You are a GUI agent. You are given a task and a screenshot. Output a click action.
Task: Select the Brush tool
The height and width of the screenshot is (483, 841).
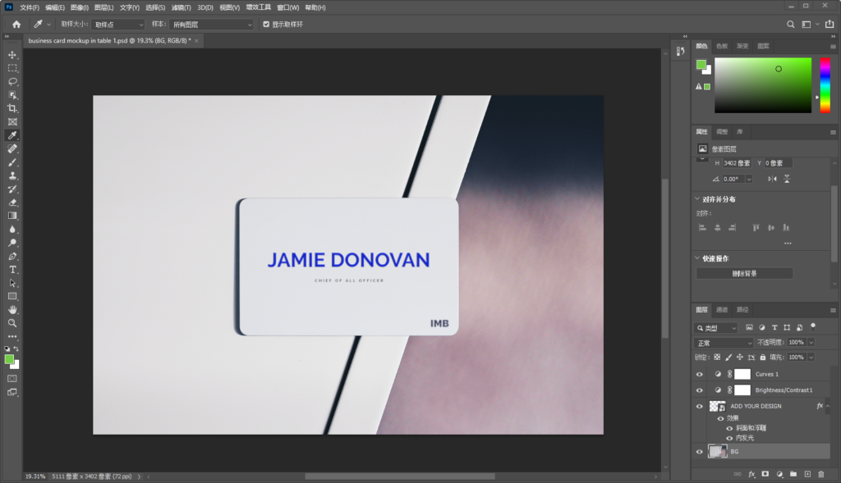12,162
